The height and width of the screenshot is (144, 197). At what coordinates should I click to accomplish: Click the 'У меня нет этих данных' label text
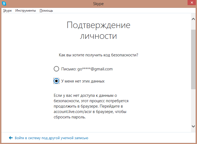pos(83,81)
